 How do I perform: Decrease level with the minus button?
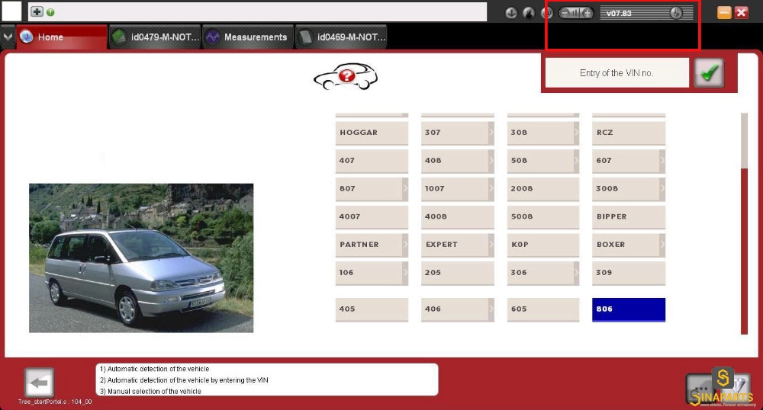tap(565, 13)
